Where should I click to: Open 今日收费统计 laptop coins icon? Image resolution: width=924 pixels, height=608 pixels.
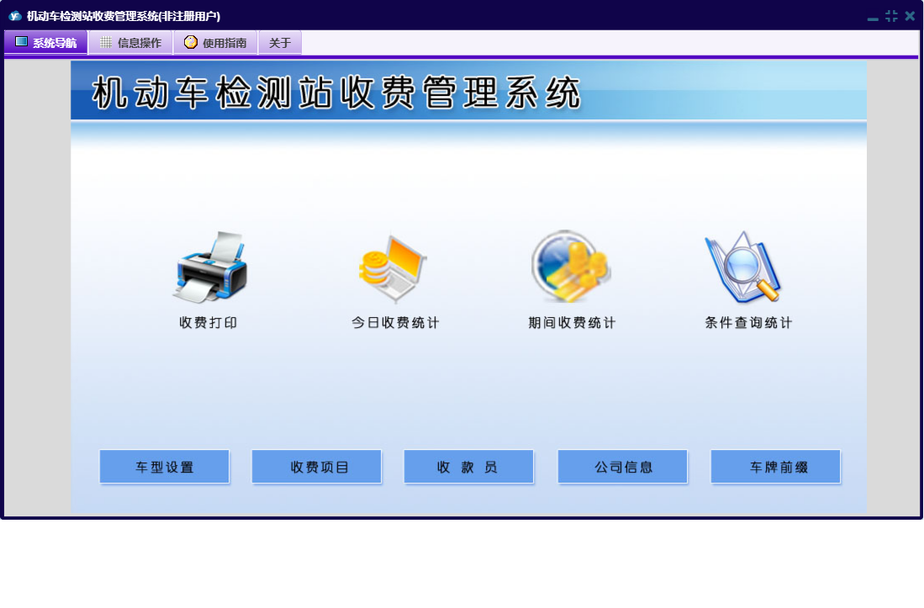[x=393, y=268]
